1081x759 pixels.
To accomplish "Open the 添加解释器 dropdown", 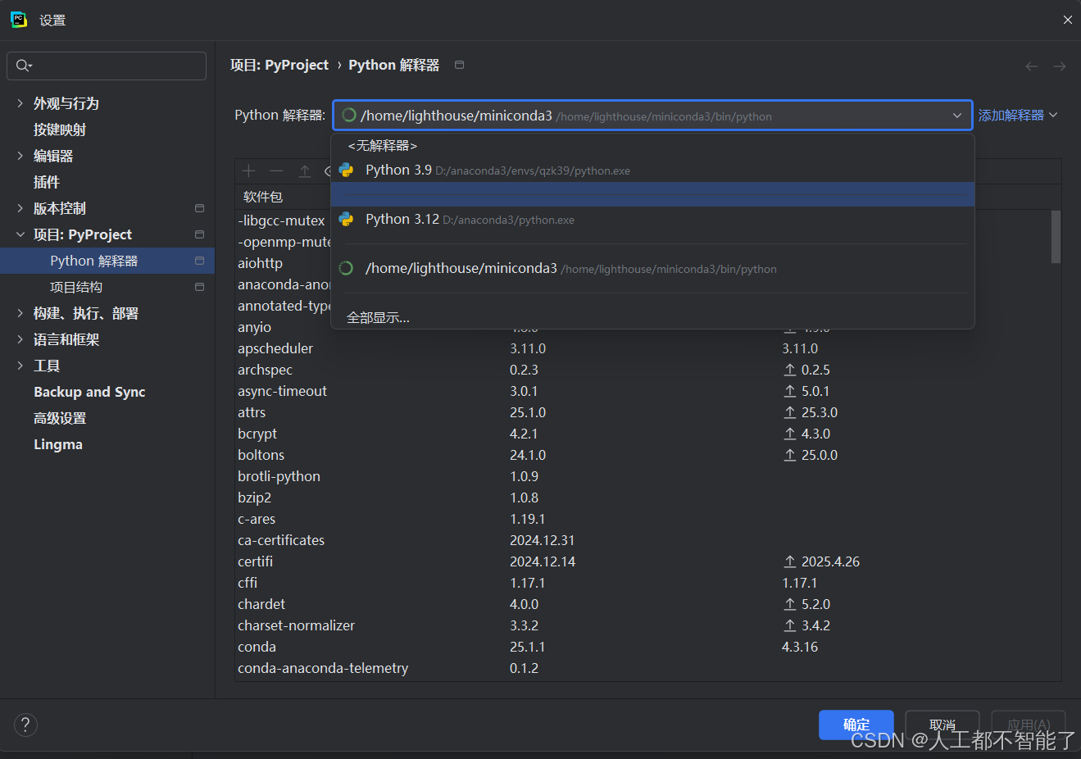I will point(1017,116).
